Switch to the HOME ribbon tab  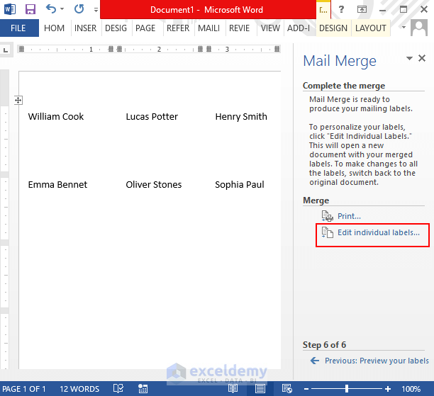(54, 28)
